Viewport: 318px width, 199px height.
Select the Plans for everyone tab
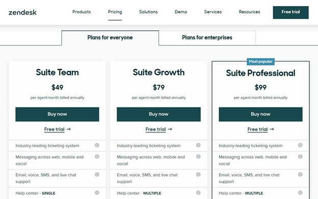(110, 38)
